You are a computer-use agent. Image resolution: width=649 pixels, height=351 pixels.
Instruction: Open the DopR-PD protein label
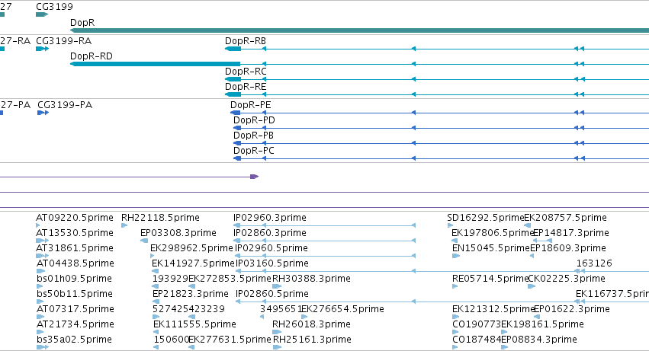pyautogui.click(x=254, y=120)
